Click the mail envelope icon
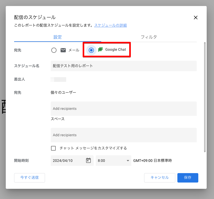 pyautogui.click(x=63, y=50)
